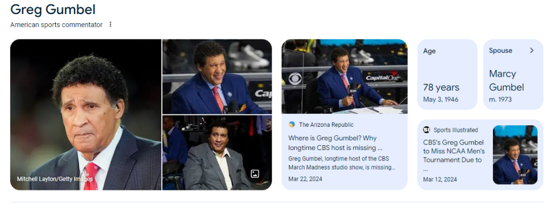Click the 'Age' card label
Image resolution: width=554 pixels, height=211 pixels.
(429, 51)
